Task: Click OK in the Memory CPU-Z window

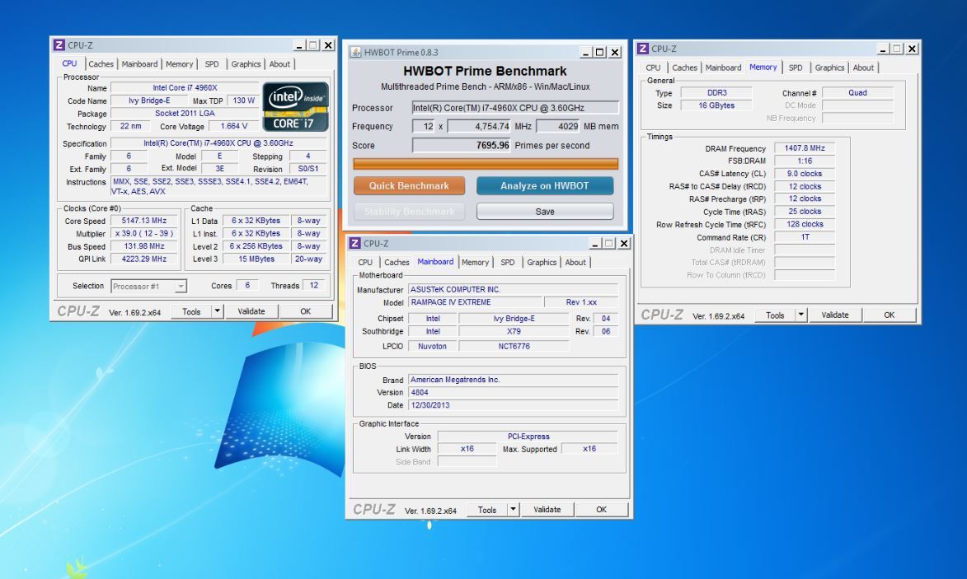Action: click(x=890, y=315)
